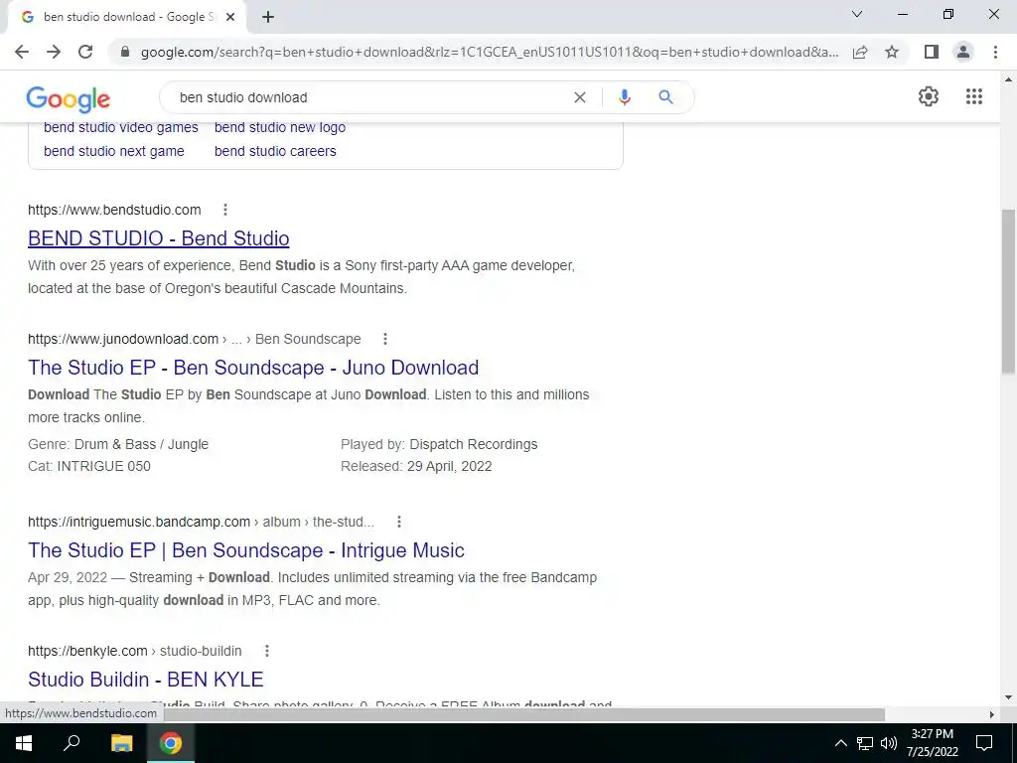Click the scroll-up arrow of the page
1017x763 pixels.
[1008, 80]
